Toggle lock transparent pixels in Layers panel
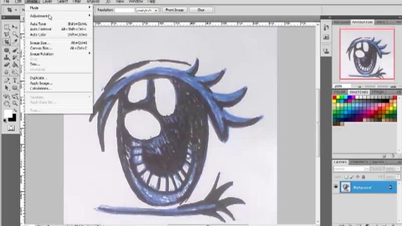Image resolution: width=402 pixels, height=226 pixels. [346, 177]
